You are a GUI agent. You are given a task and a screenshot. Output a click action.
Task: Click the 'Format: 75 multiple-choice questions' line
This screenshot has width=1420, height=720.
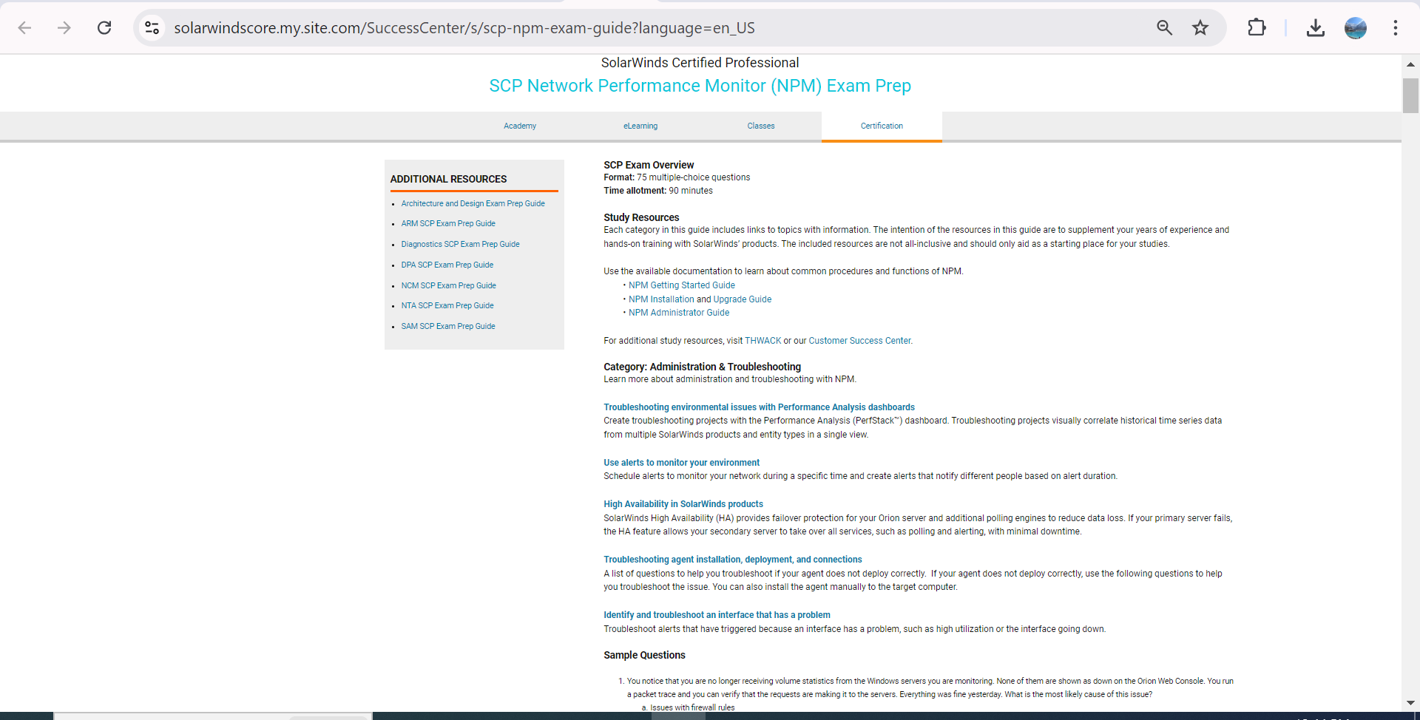coord(677,177)
